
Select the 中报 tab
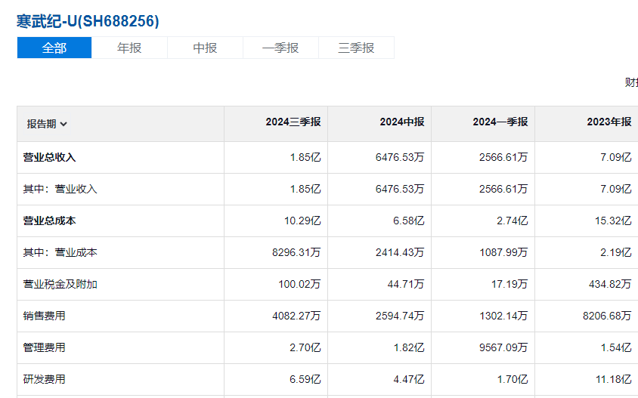click(x=205, y=48)
